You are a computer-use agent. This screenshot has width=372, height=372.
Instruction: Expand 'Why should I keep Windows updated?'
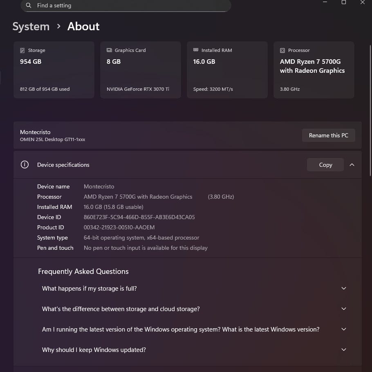(343, 350)
